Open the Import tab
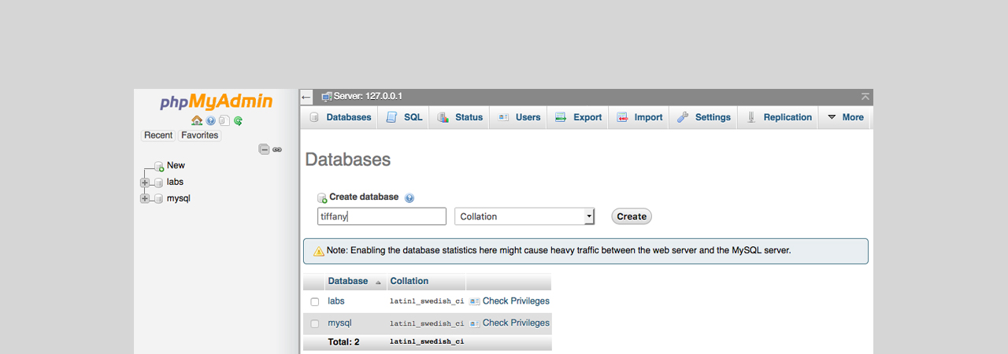The height and width of the screenshot is (354, 1008). pos(639,117)
